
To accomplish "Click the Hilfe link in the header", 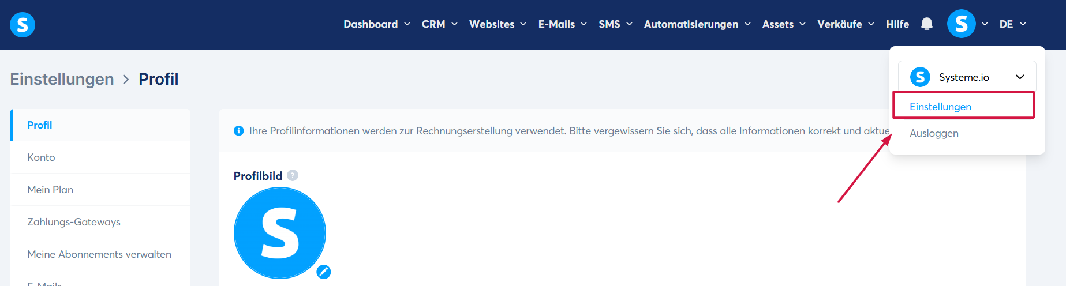I will pyautogui.click(x=897, y=24).
